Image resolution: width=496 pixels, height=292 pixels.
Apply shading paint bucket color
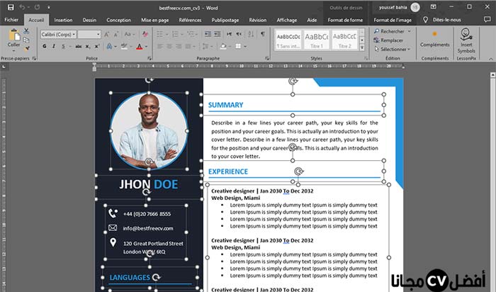pos(223,47)
